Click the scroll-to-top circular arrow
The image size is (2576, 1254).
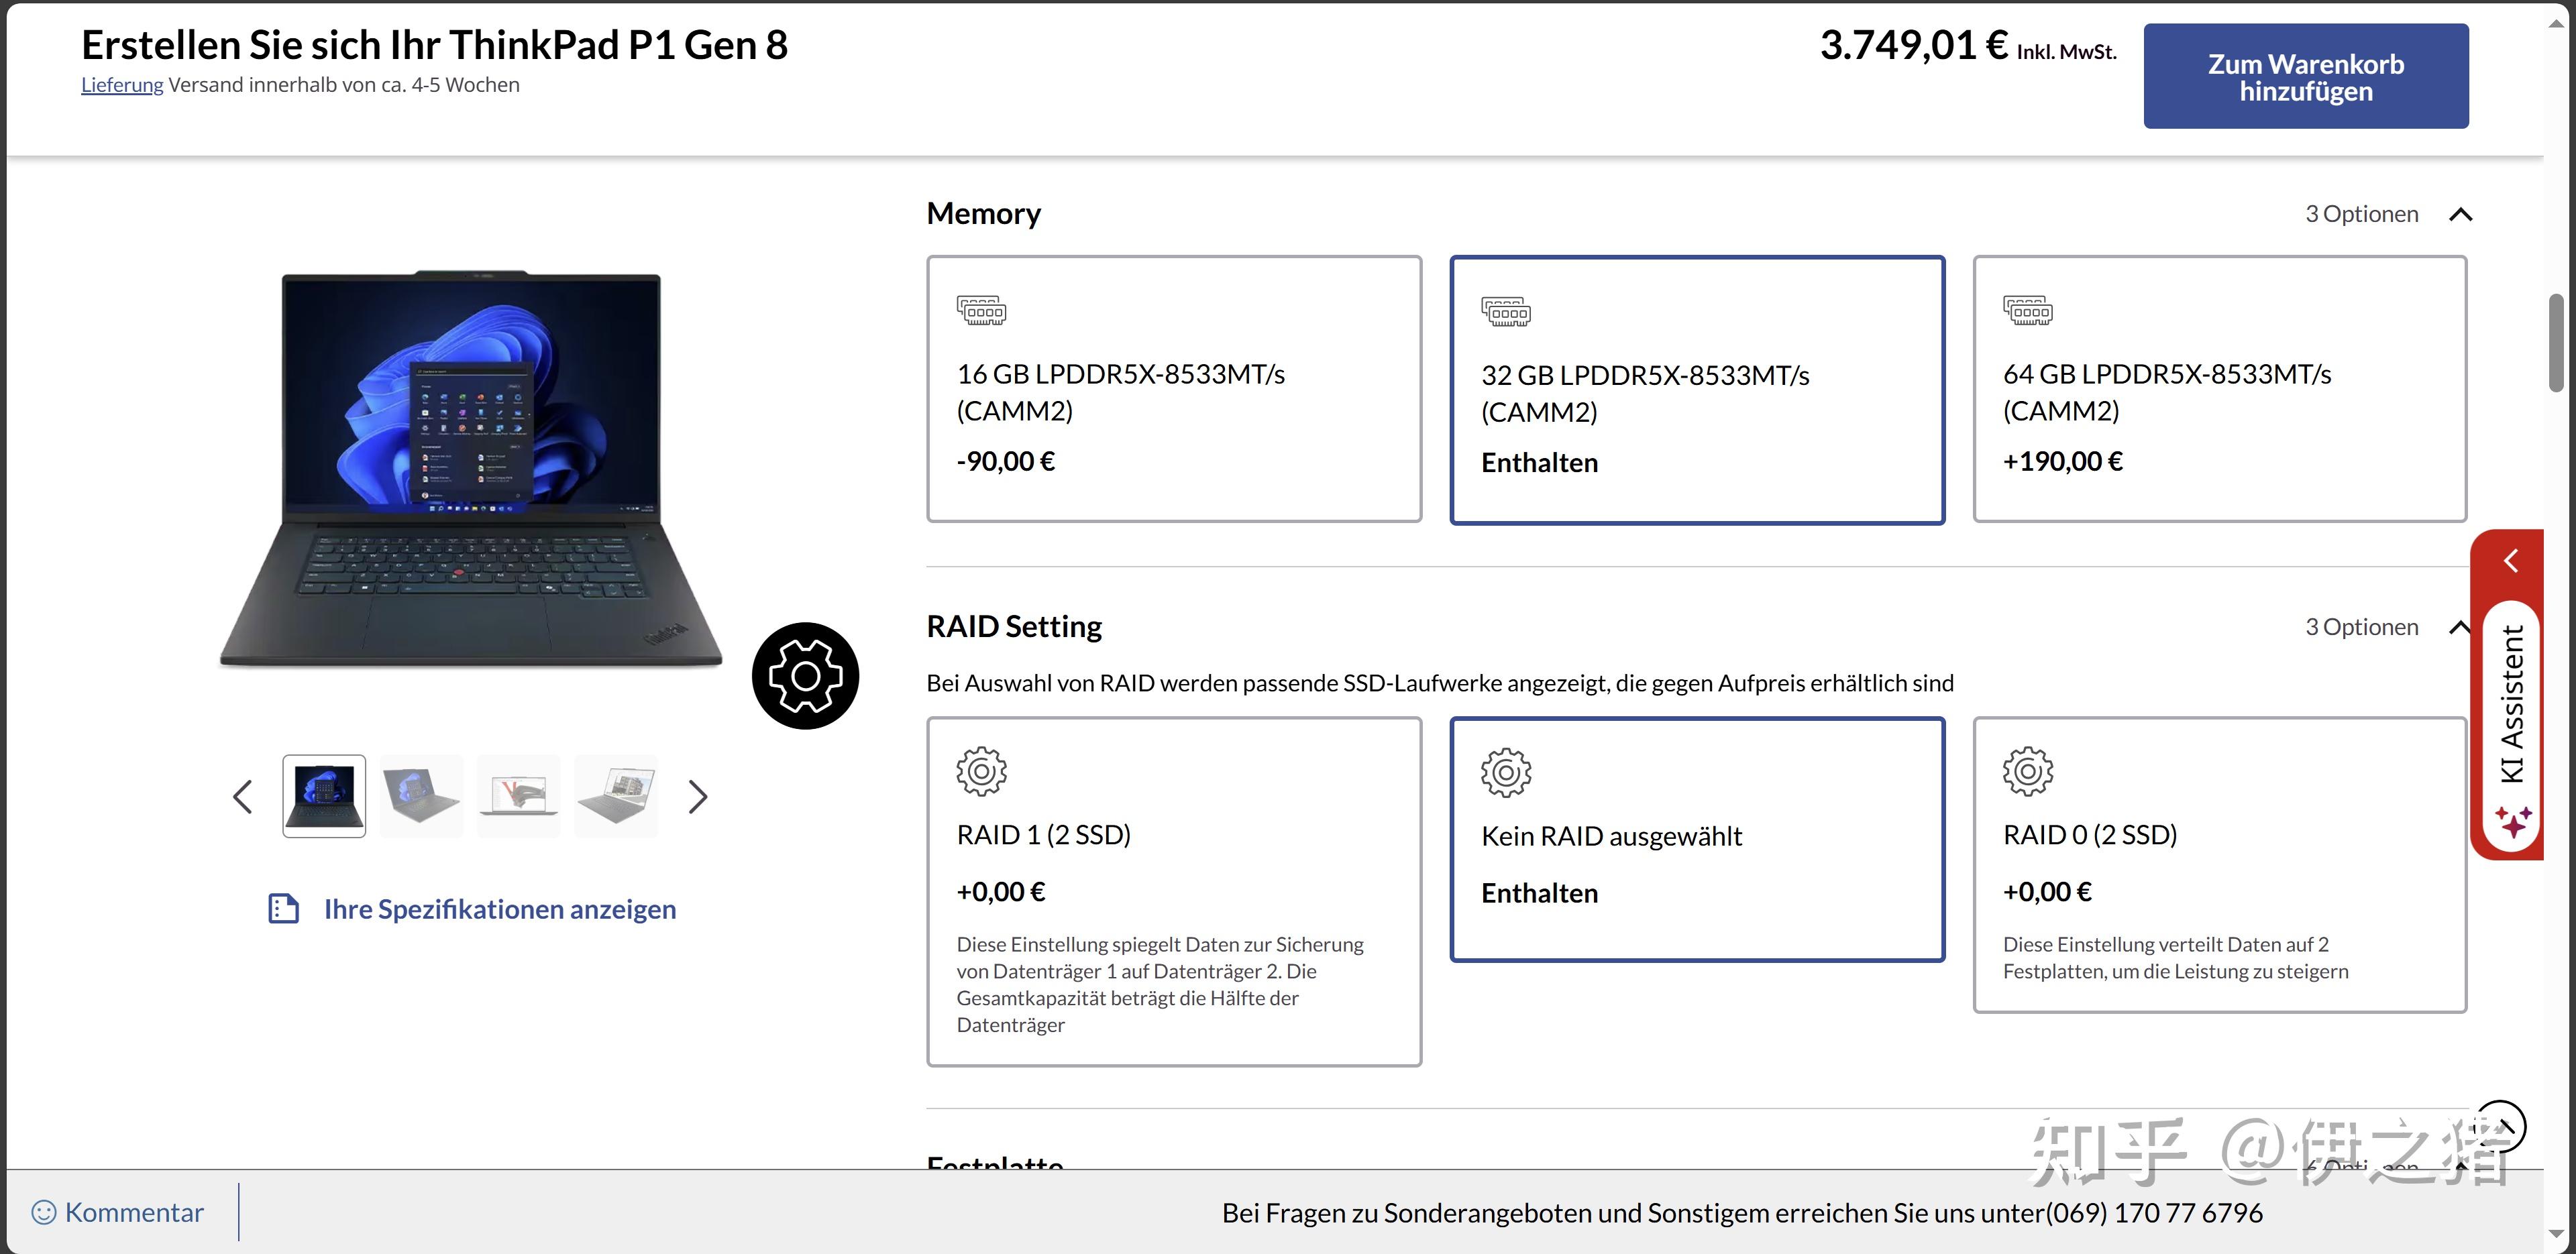tap(2501, 1126)
